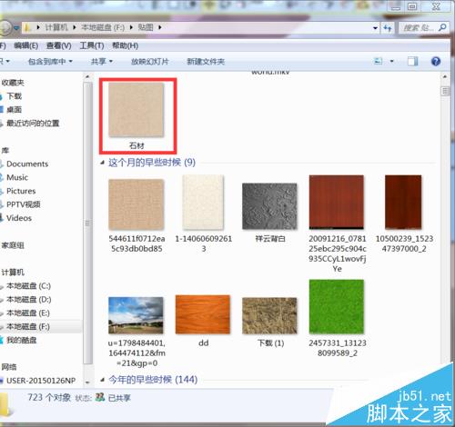Open the Music library
The width and height of the screenshot is (455, 427).
(17, 177)
